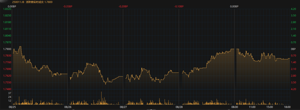Viewport: 300px width, 110px height.
Task: Click the 08:00 time label on the axis
Action: (234, 107)
